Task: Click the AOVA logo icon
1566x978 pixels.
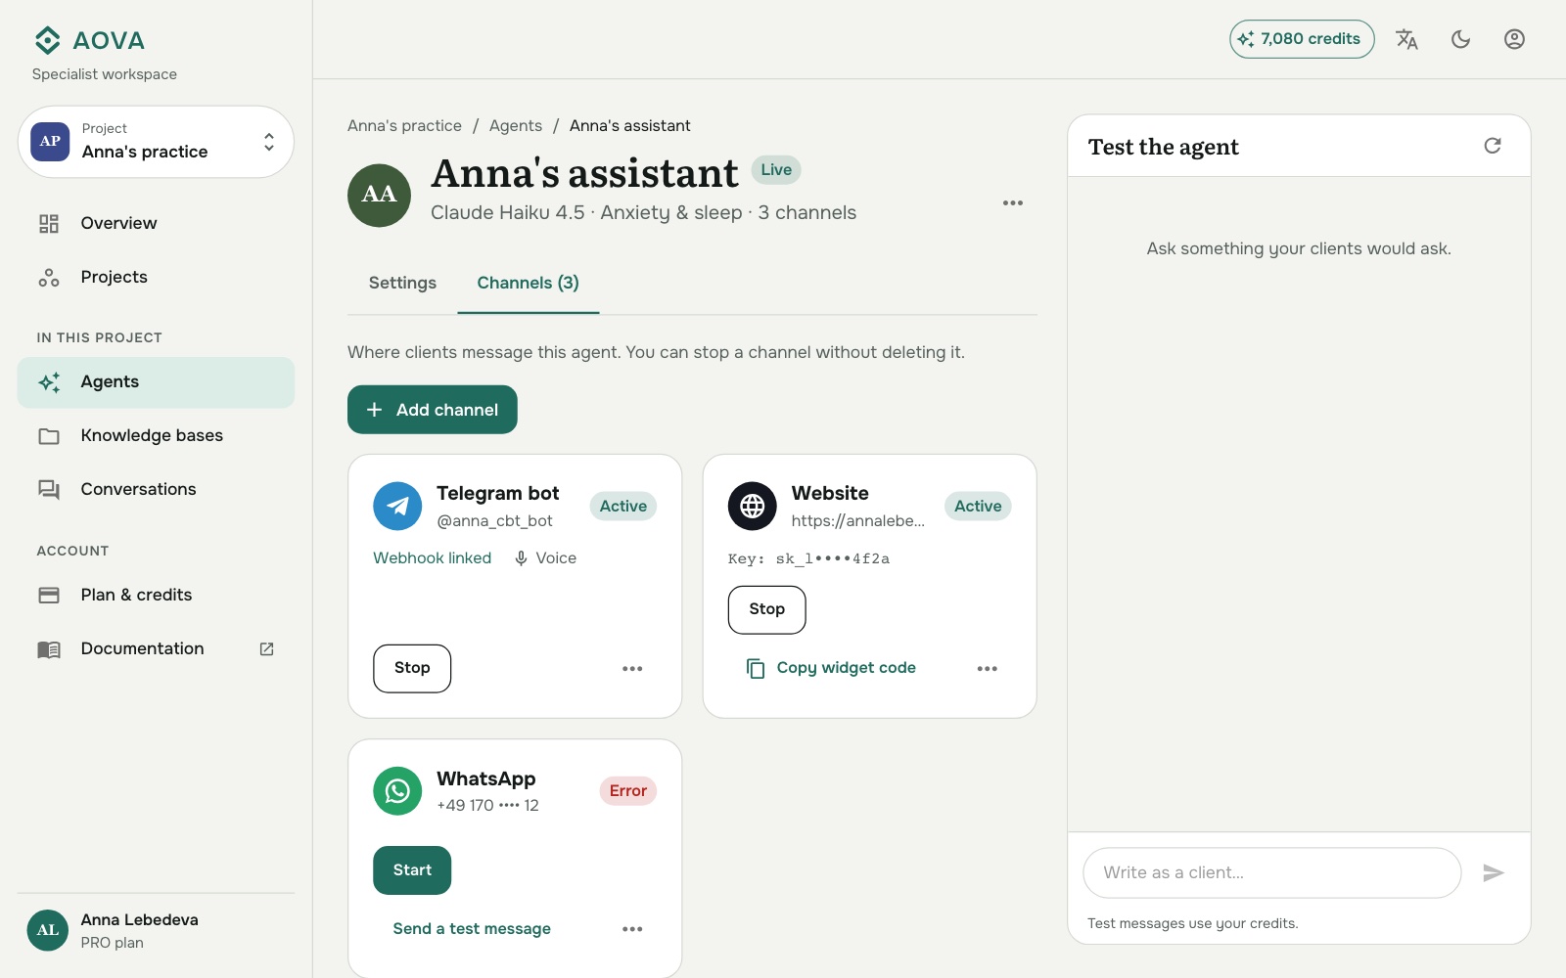Action: click(x=47, y=40)
